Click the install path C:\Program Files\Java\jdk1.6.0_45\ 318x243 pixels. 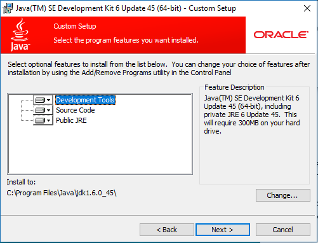coord(62,193)
